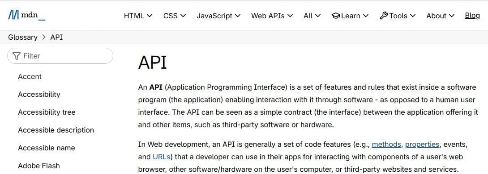Open the HTML dropdown menu

(x=138, y=16)
